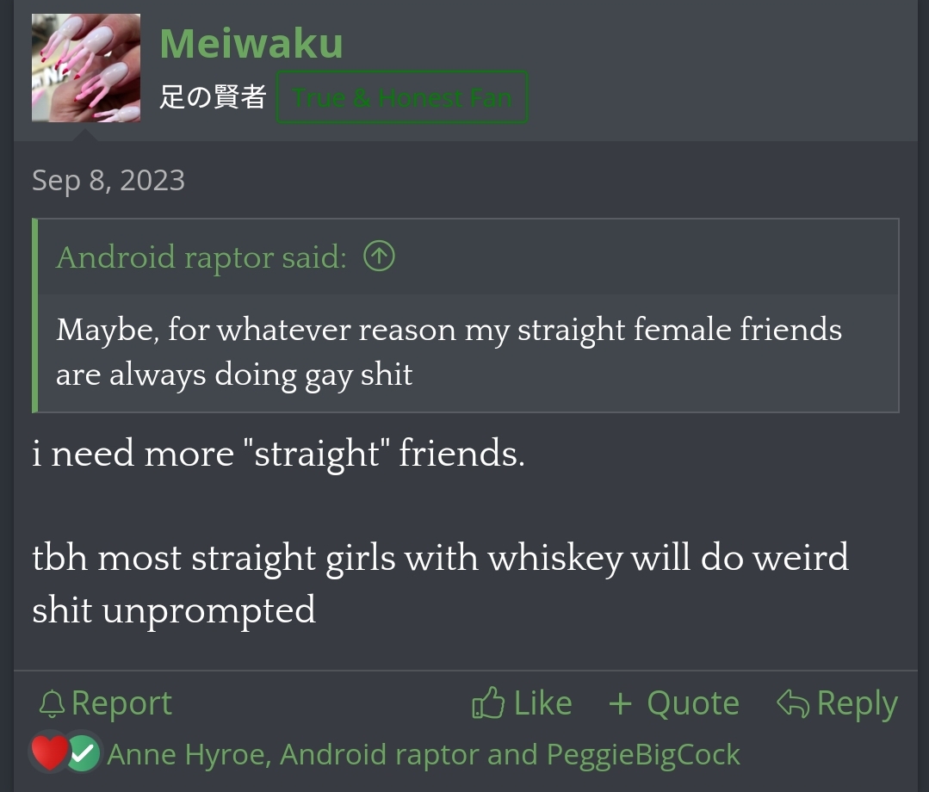Click the green checkmark reaction icon
Image resolution: width=929 pixels, height=792 pixels.
(x=84, y=755)
